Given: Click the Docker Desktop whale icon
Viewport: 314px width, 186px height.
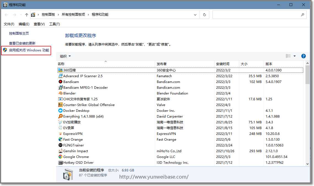Looking at the screenshot, I should pyautogui.click(x=60, y=111).
